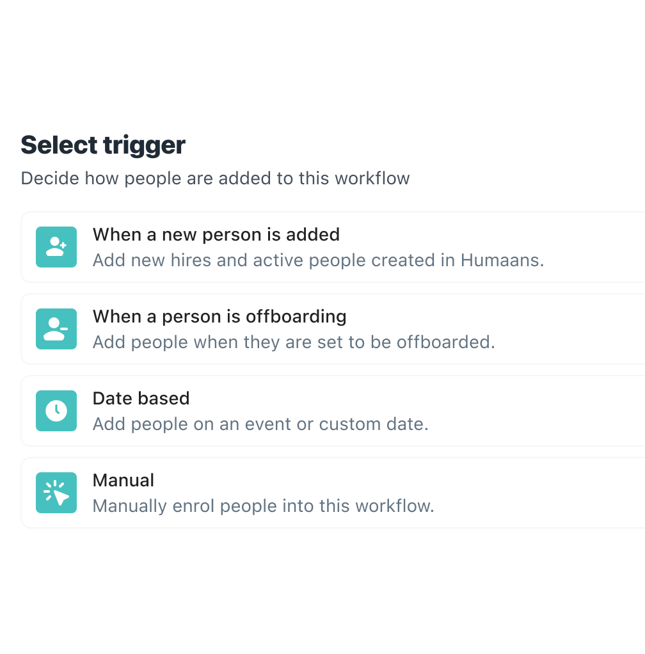Select "When a person is offboarding" title
Screen dimensions: 645x654
[x=219, y=317]
